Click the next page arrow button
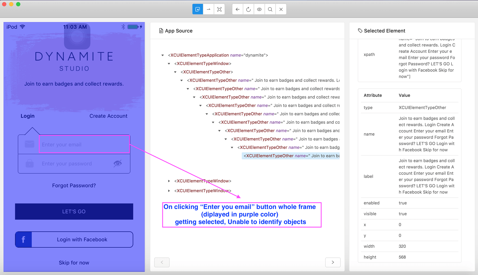 point(333,262)
